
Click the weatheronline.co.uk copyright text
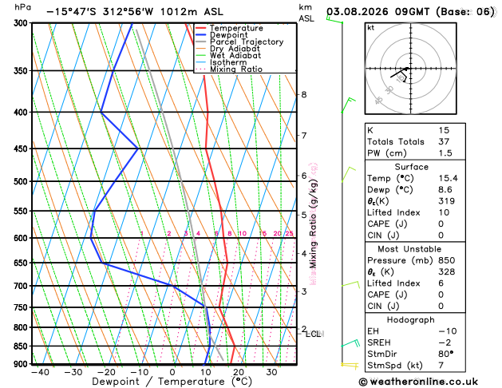coord(418,382)
